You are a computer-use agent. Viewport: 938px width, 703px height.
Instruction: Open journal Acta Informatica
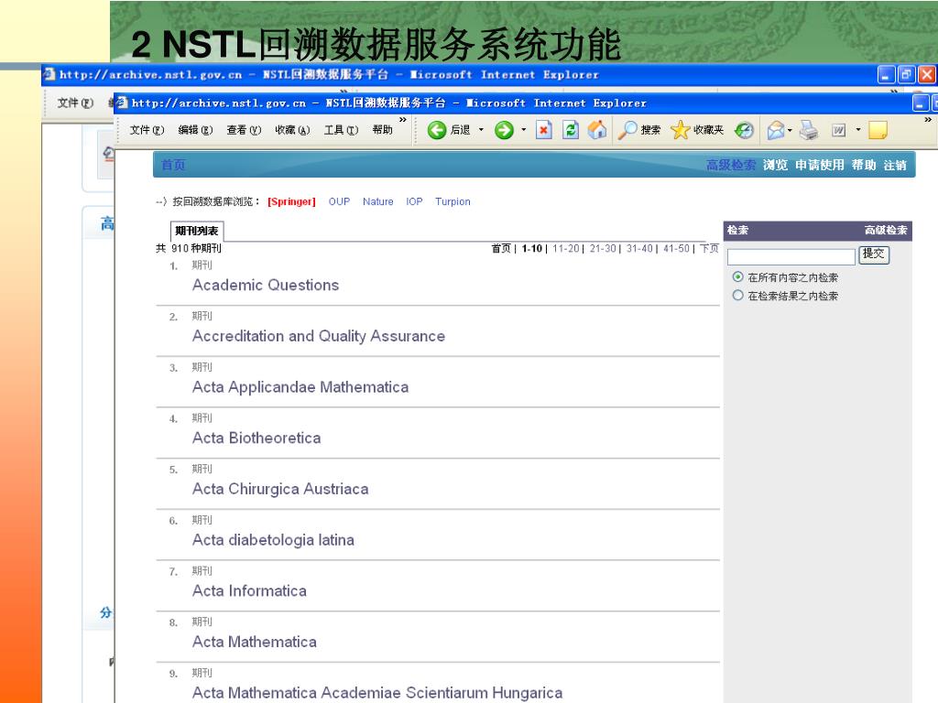[x=249, y=590]
